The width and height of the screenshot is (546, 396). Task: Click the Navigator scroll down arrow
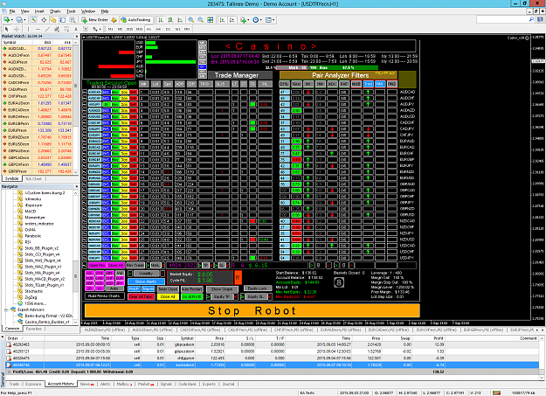pos(75,323)
